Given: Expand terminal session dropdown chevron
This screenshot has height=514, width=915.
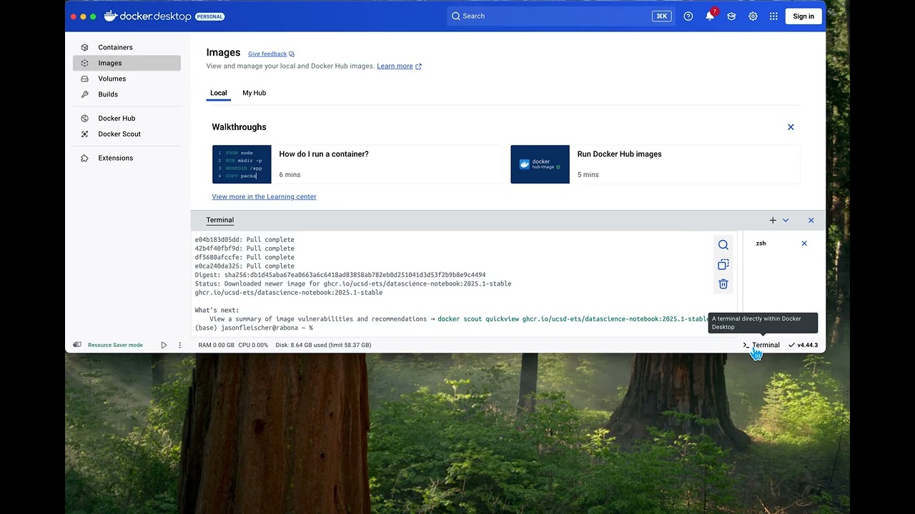Looking at the screenshot, I should 786,221.
